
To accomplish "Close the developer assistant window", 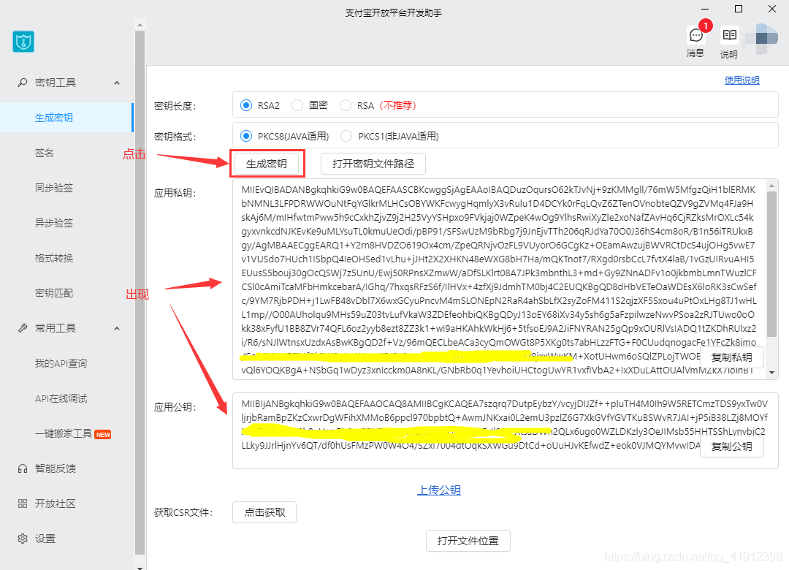I will (x=772, y=9).
